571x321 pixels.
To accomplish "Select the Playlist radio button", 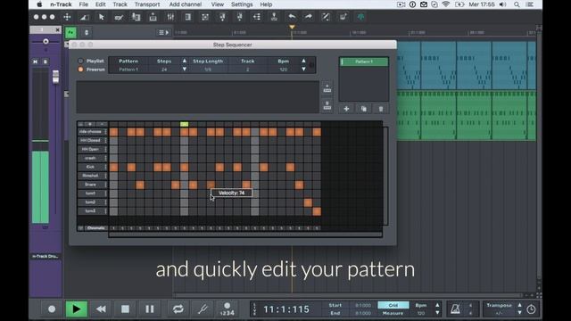I will [x=80, y=62].
